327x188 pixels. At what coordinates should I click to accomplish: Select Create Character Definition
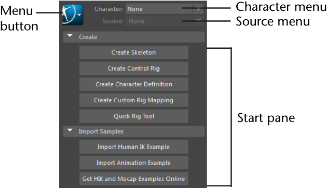(134, 84)
